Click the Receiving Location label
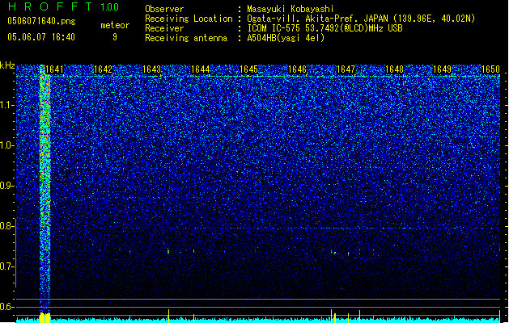The height and width of the screenshot is (323, 509). [189, 19]
